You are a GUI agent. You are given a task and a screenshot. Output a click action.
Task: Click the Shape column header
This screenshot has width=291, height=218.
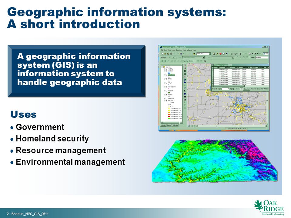pyautogui.click(x=228, y=68)
